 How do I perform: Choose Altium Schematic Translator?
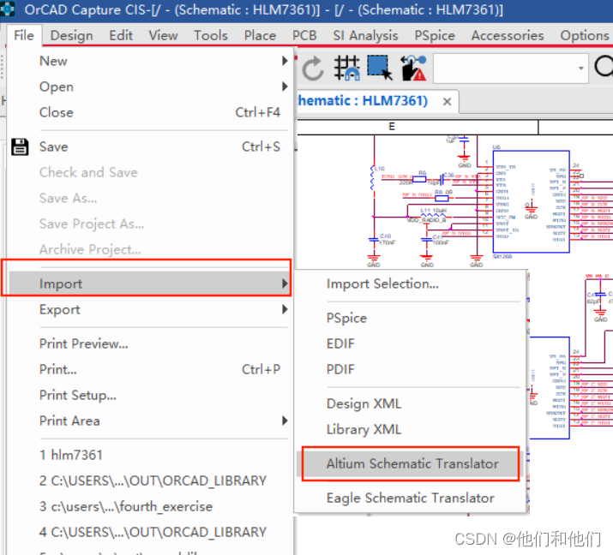click(412, 463)
